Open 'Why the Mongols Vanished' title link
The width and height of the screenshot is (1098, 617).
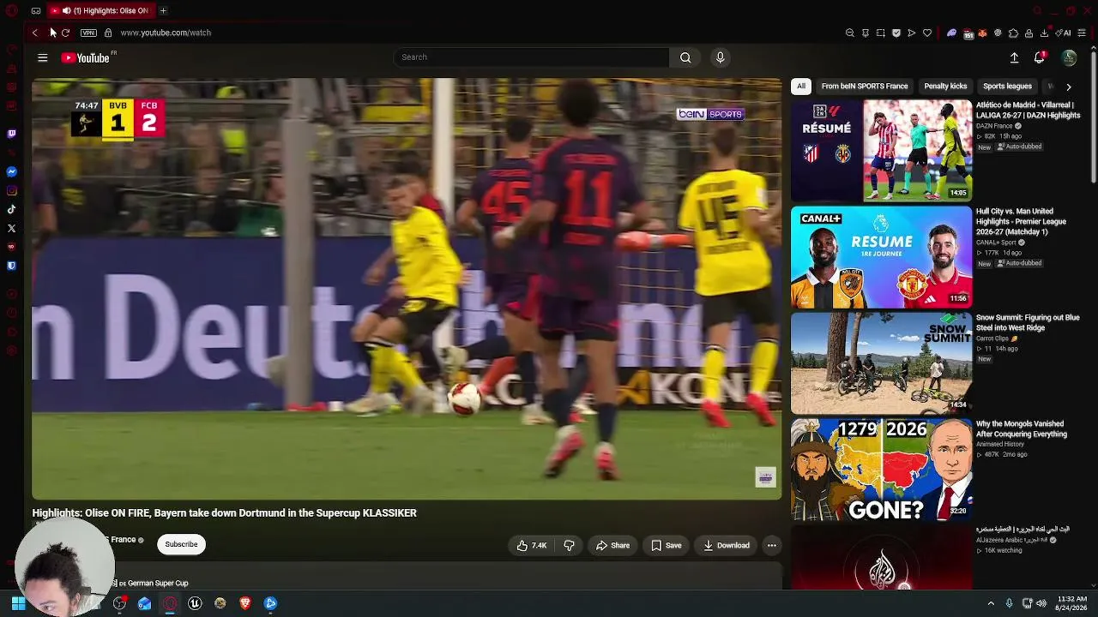click(1022, 428)
